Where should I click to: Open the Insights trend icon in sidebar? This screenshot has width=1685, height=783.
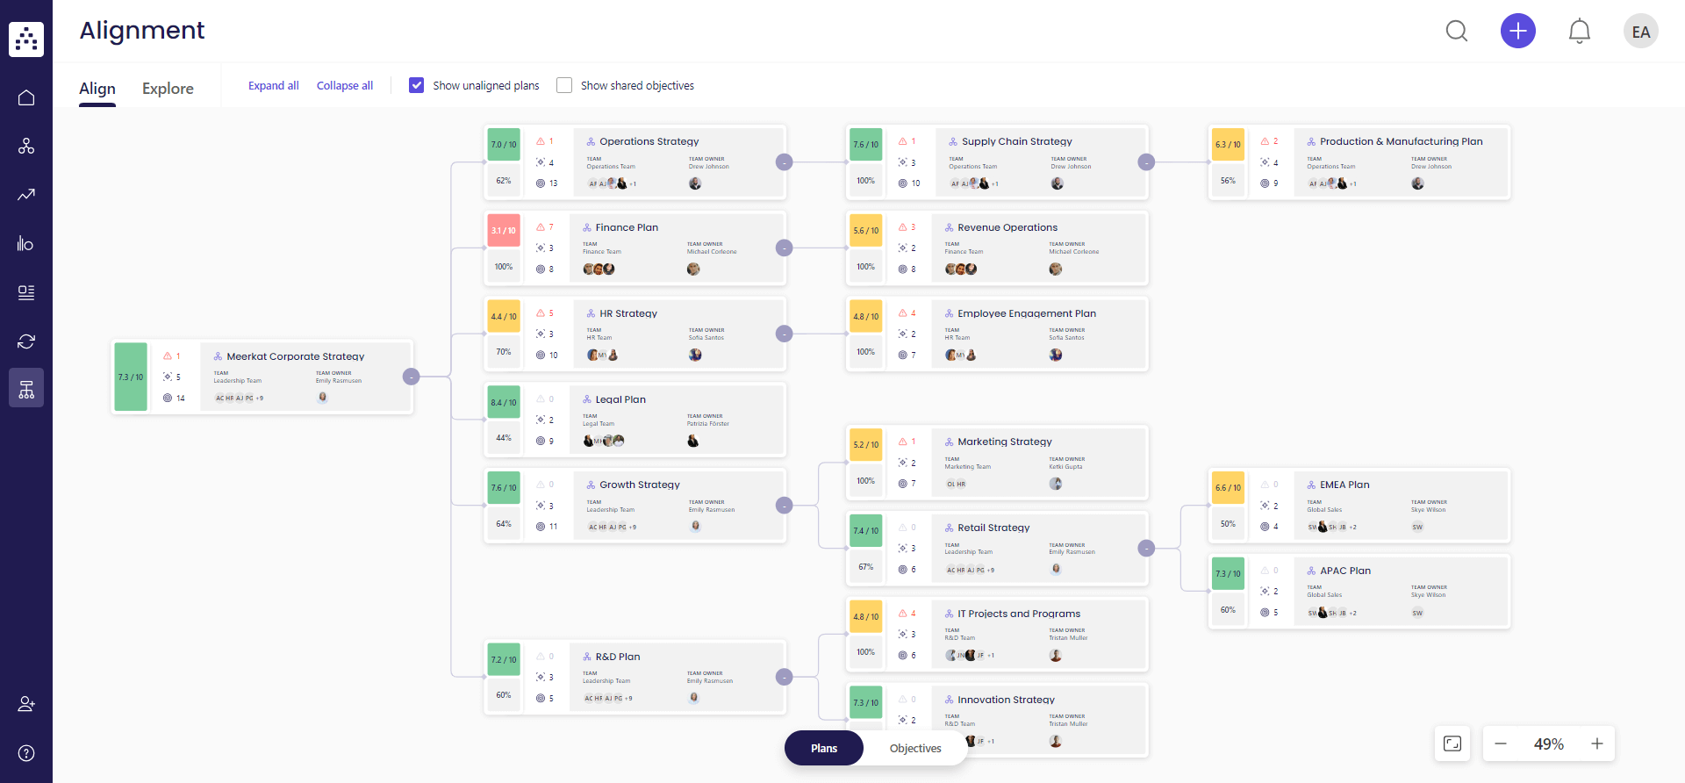[x=26, y=195]
